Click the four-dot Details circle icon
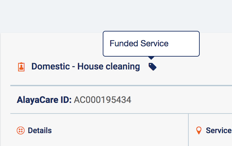Image resolution: width=232 pixels, height=146 pixels. click(21, 131)
